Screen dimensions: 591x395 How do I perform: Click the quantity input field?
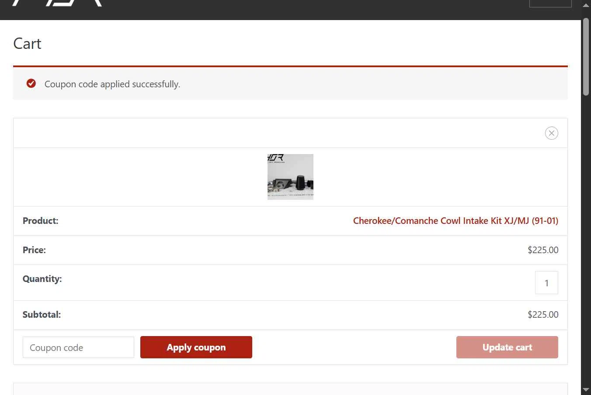546,283
